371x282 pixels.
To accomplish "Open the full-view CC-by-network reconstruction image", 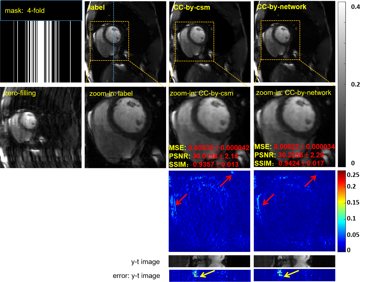I will click(x=295, y=42).
